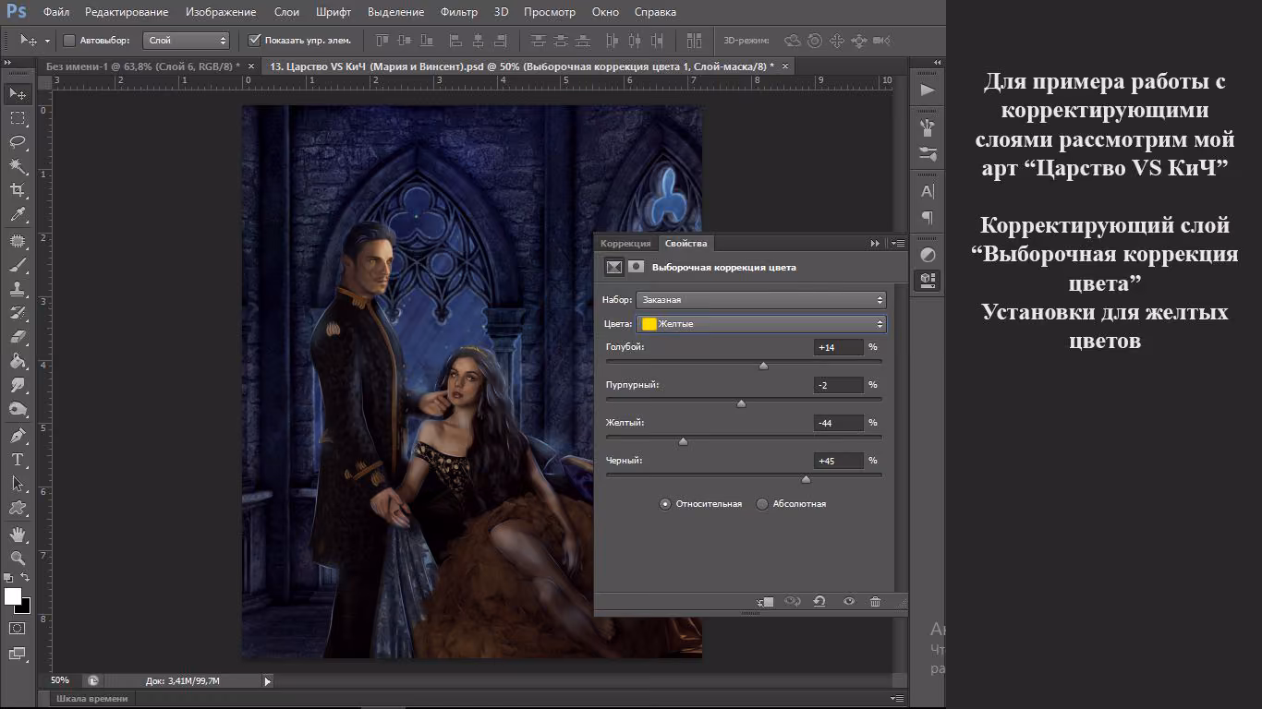This screenshot has height=709, width=1262.
Task: Select the Clone Stamp tool
Action: (x=17, y=289)
